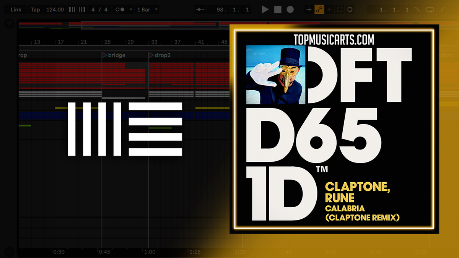The width and height of the screenshot is (459, 258).
Task: Click the 124.00 tempo value field
Action: pos(55,9)
